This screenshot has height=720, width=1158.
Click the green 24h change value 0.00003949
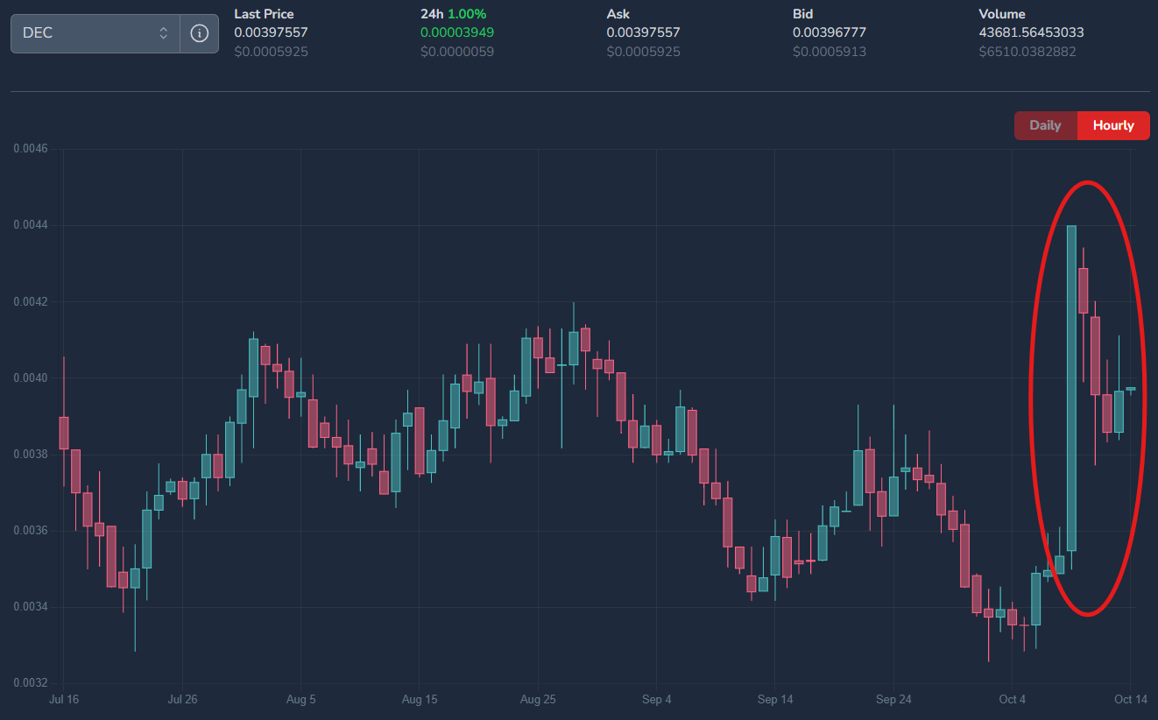point(457,32)
